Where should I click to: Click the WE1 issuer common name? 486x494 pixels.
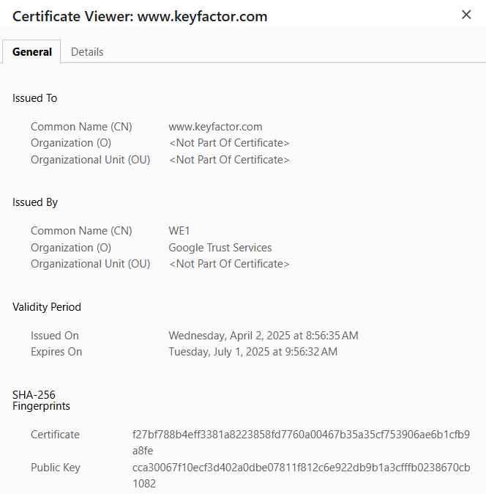click(179, 231)
